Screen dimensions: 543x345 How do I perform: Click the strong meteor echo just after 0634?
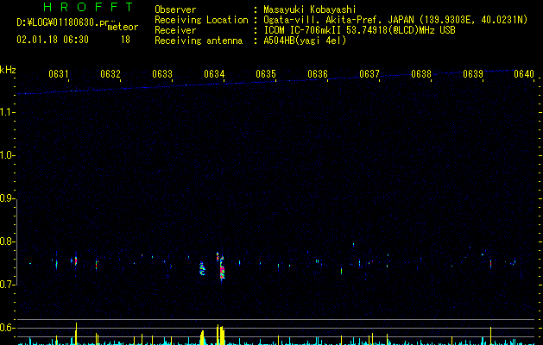click(x=221, y=267)
